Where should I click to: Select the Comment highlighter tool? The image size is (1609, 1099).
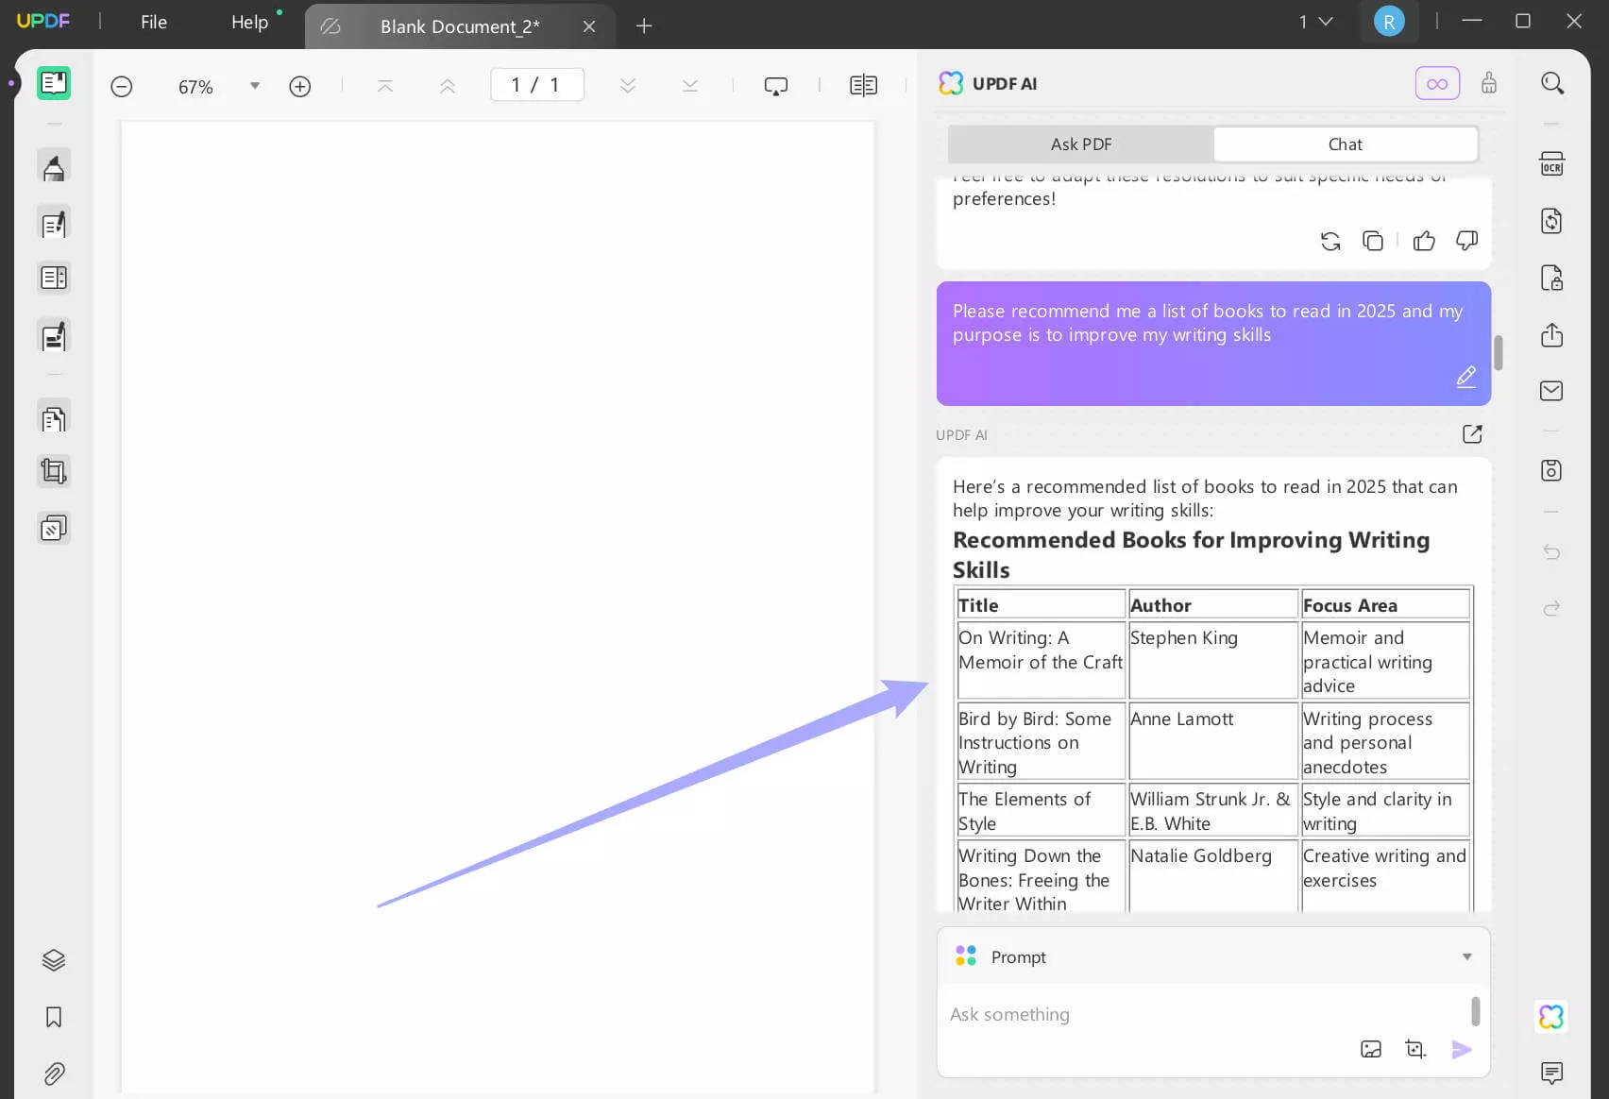pos(54,167)
